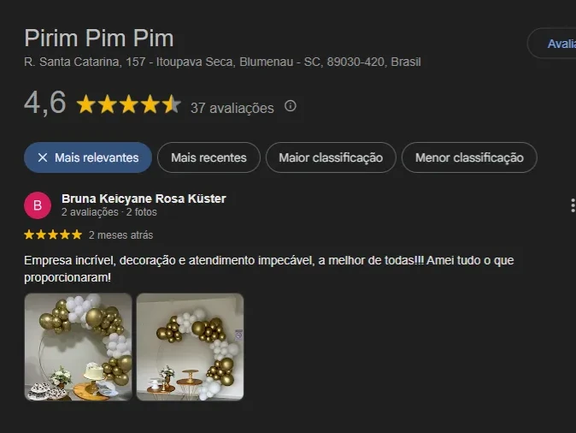
Task: Click reviewer's 2 avaliações · 2 fotos info
Action: coord(109,212)
